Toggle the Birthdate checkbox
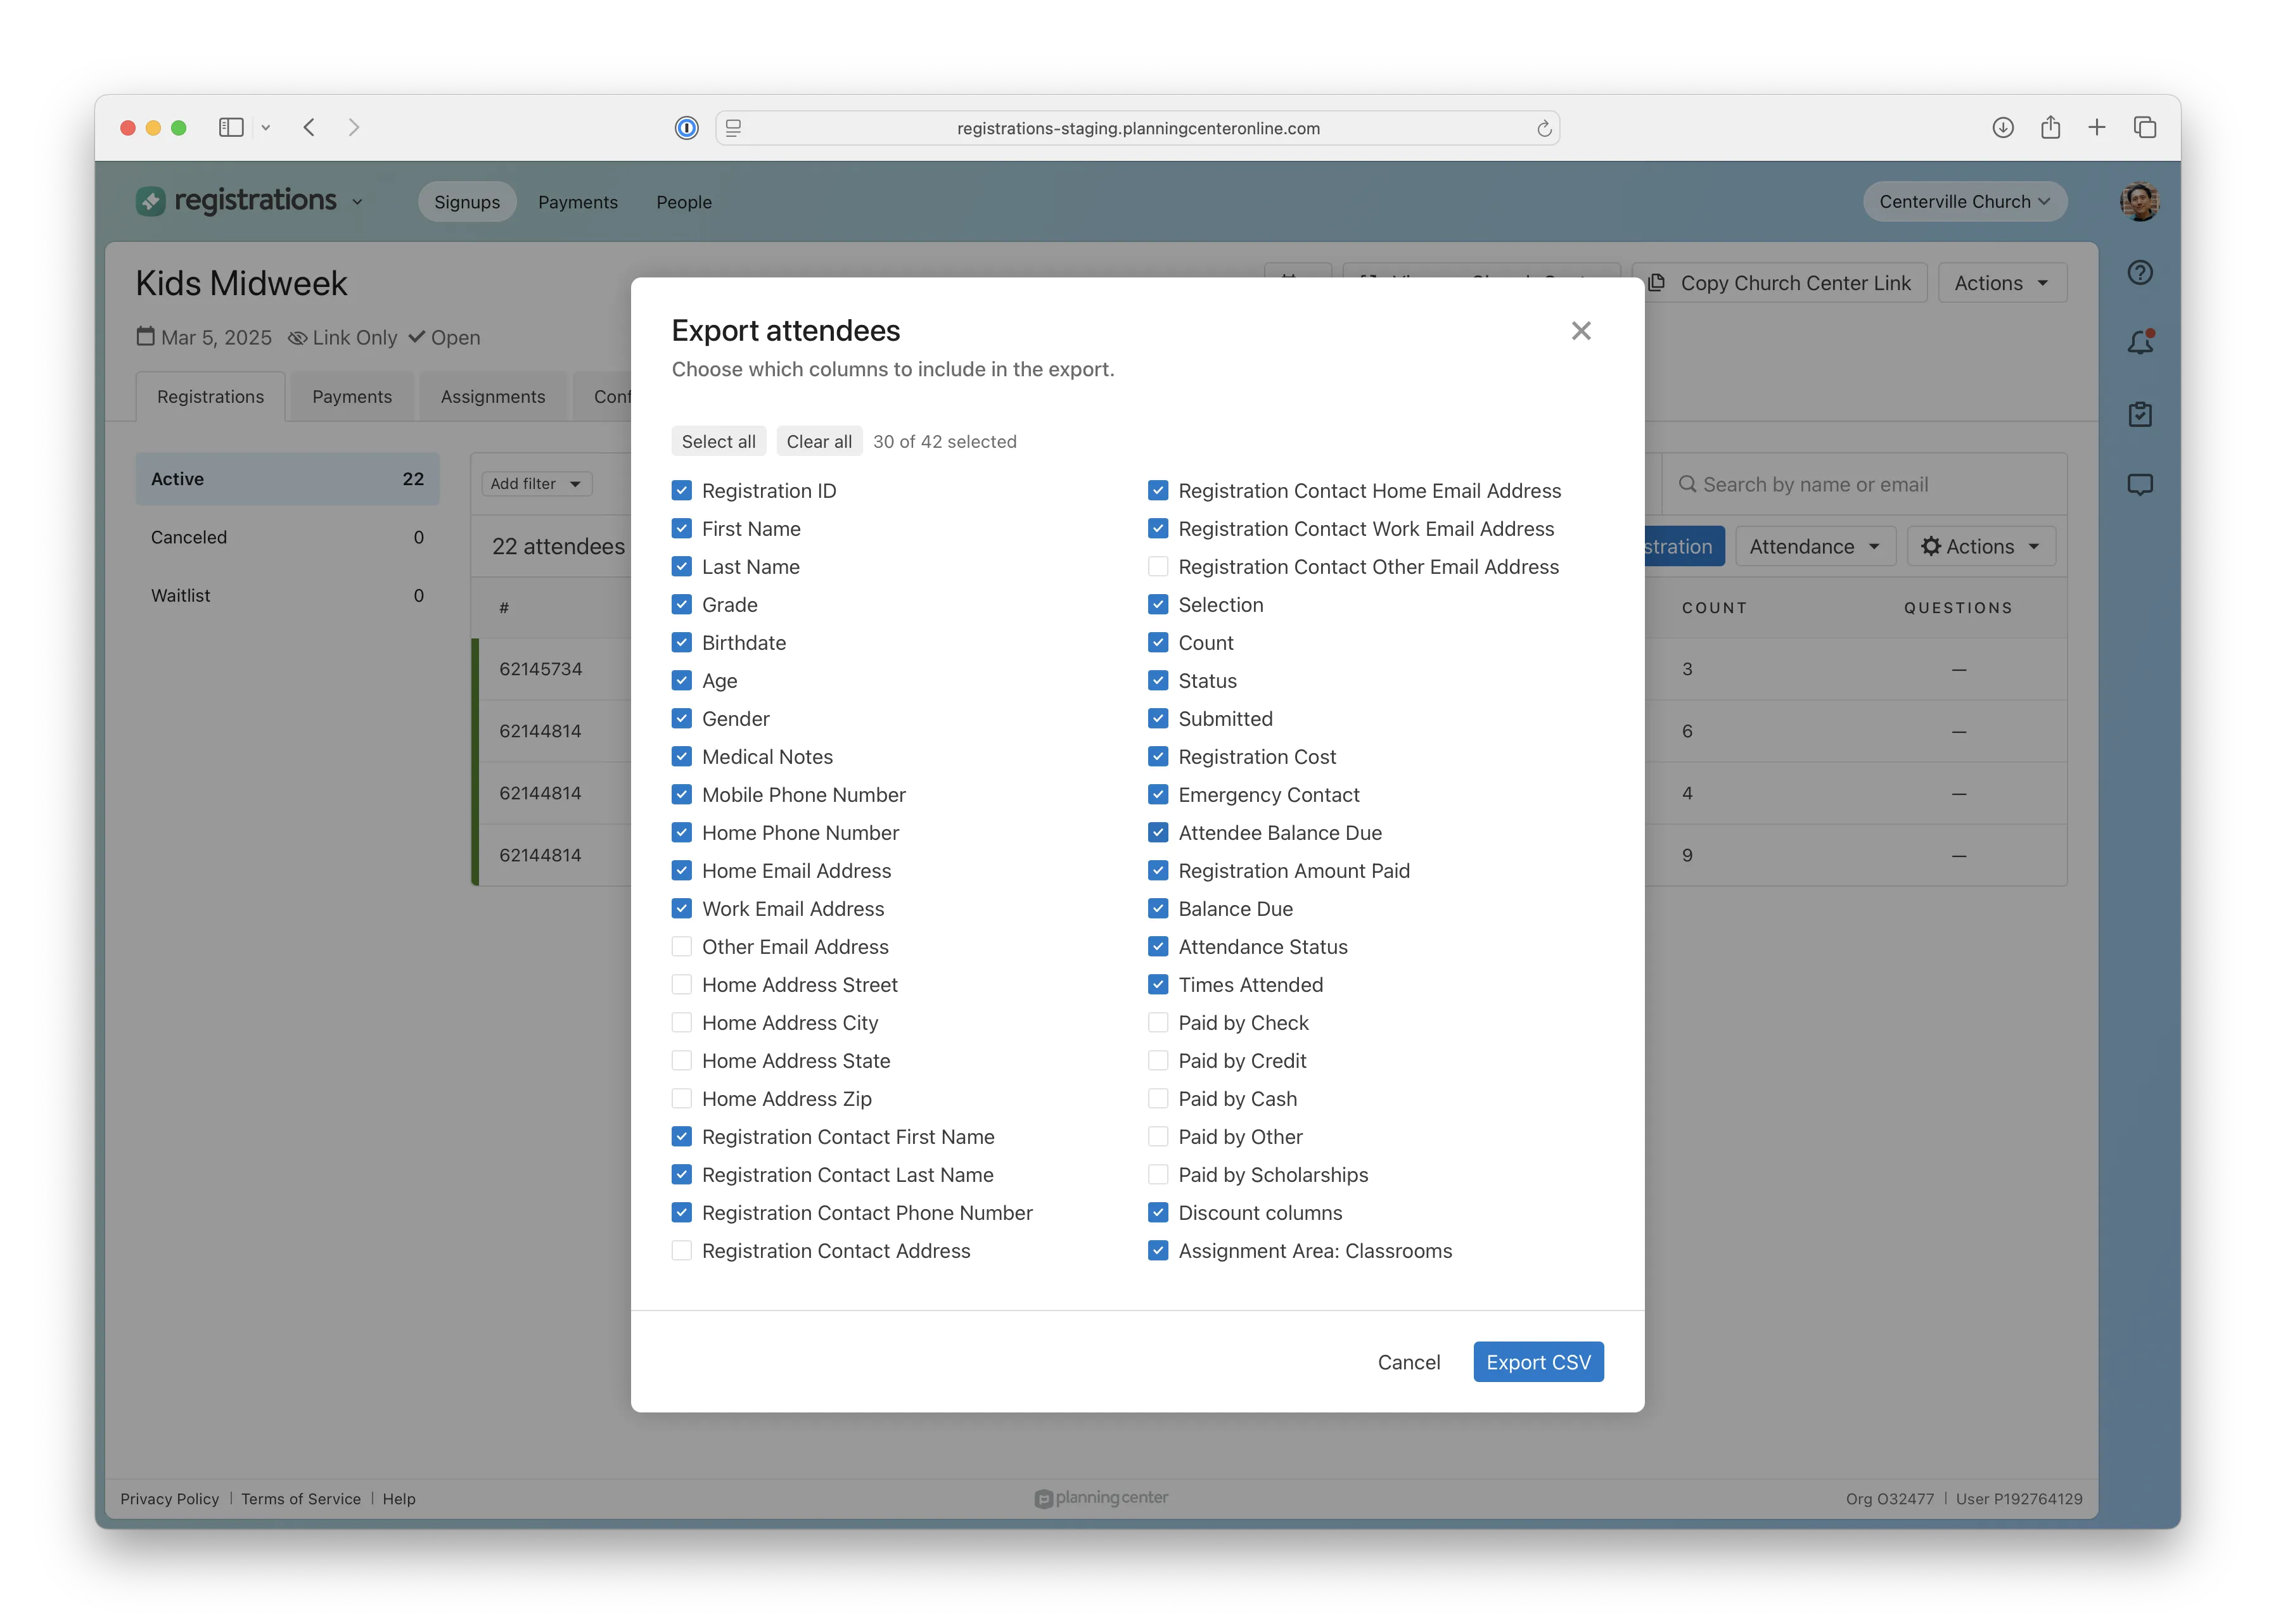Screen dimensions: 2276x1624 681,642
